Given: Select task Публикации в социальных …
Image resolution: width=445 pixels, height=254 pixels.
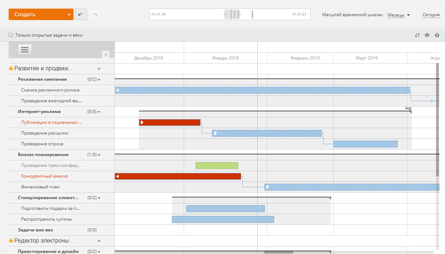Looking at the screenshot, I should point(52,122).
